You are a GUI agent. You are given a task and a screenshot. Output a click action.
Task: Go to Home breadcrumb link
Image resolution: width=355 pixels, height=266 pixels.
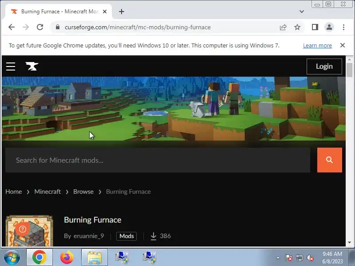(x=14, y=192)
